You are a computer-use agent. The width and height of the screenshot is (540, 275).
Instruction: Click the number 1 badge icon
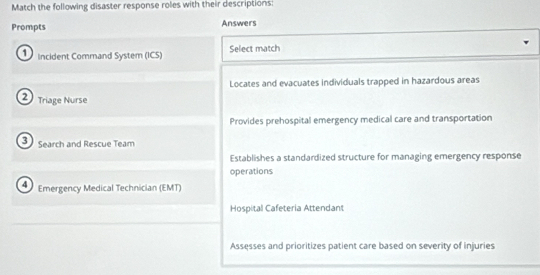click(25, 52)
